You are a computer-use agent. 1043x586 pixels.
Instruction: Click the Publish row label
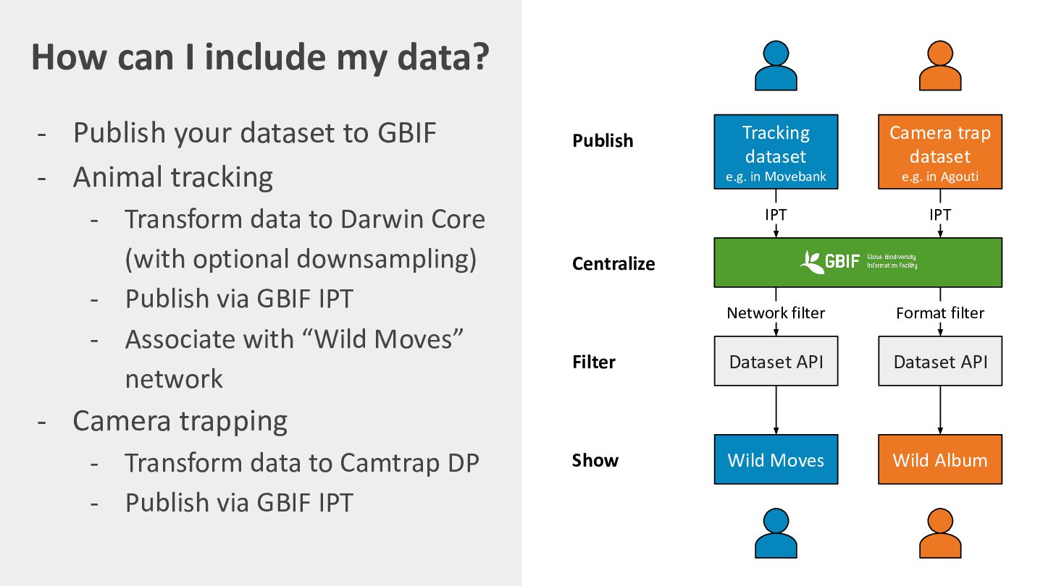(x=603, y=140)
